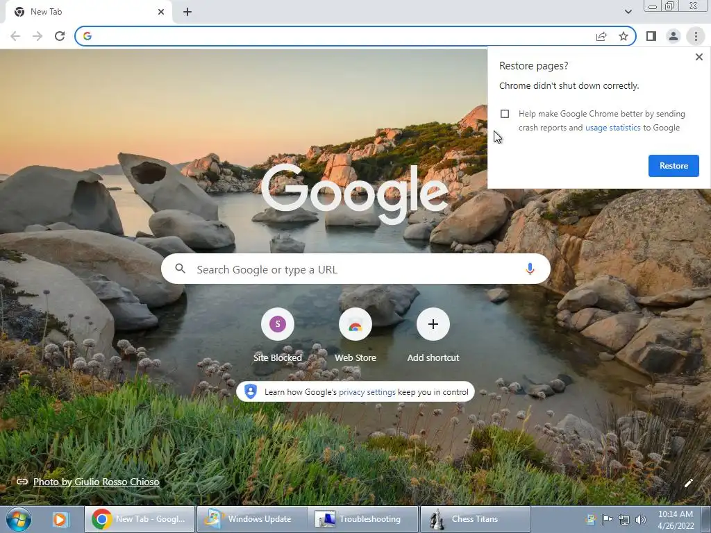Dismiss the Restore pages popup

coord(699,57)
